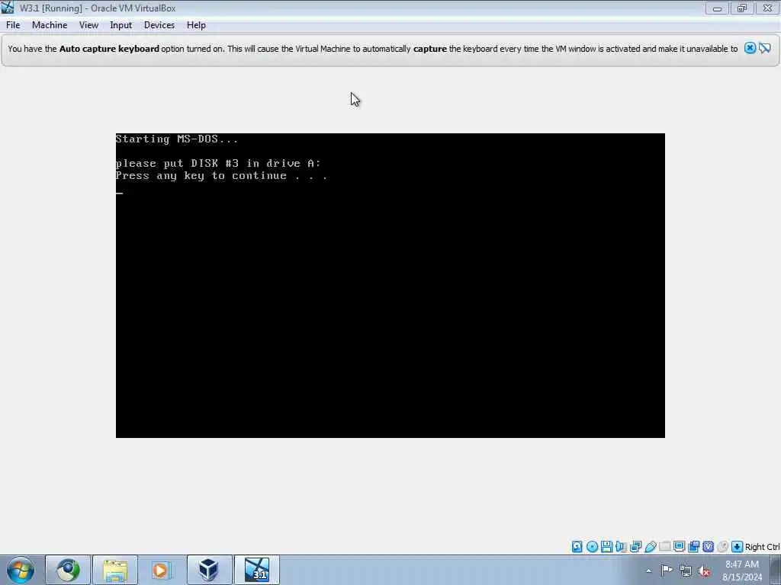This screenshot has width=781, height=585.
Task: Click the shared folders status icon
Action: coord(664,546)
